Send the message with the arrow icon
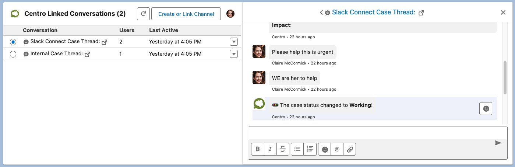515x167 pixels. coord(498,143)
